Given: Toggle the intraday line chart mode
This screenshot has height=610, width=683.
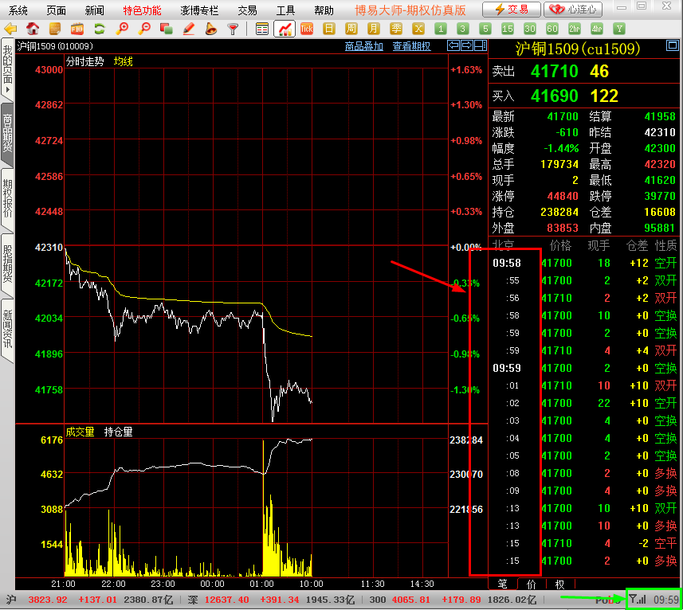Looking at the screenshot, I should (285, 29).
